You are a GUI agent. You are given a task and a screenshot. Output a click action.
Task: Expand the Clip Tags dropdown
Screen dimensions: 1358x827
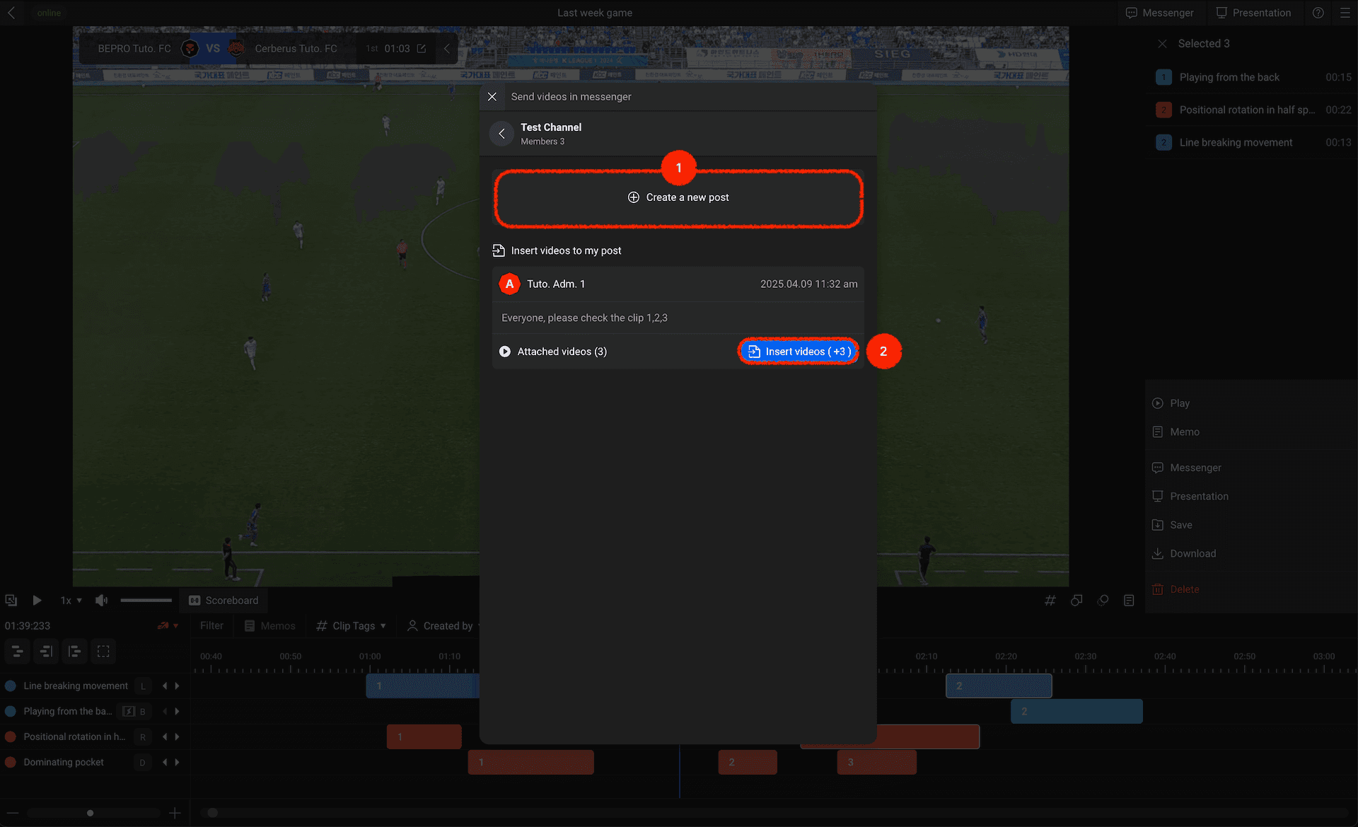[352, 626]
